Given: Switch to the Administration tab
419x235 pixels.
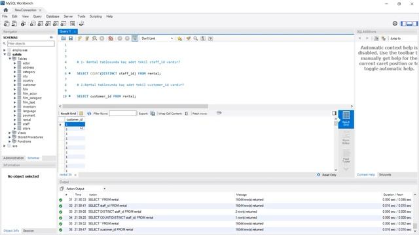Looking at the screenshot, I should point(14,158).
